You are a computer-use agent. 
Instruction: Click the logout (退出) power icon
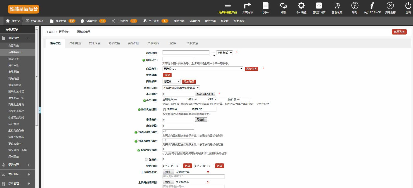pos(408,6)
